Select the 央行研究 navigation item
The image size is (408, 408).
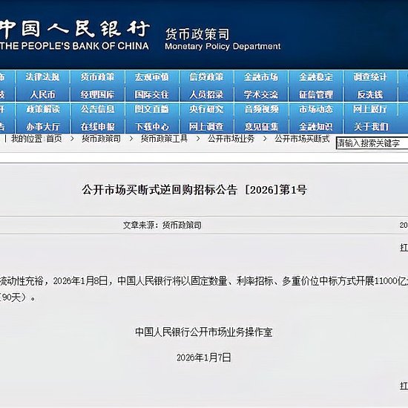tap(206, 109)
